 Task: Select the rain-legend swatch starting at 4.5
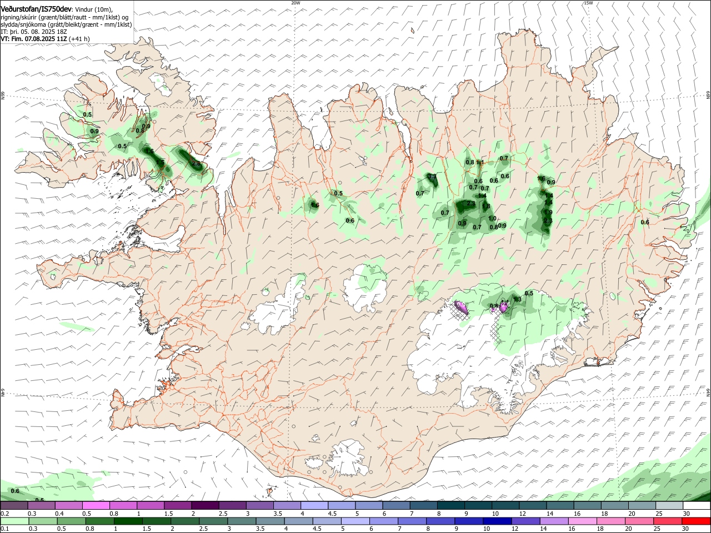tap(327, 521)
